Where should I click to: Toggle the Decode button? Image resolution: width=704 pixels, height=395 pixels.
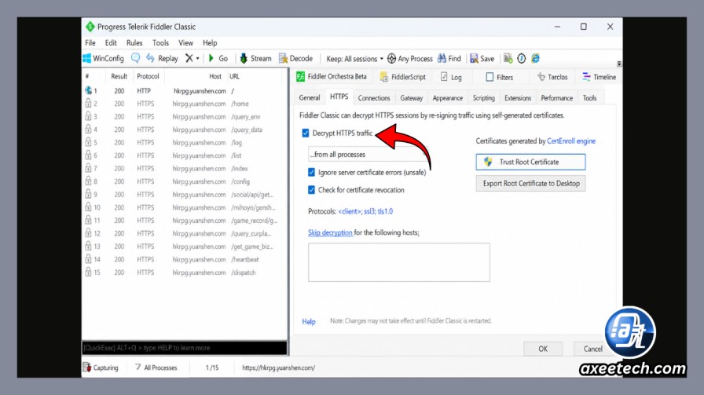(295, 58)
